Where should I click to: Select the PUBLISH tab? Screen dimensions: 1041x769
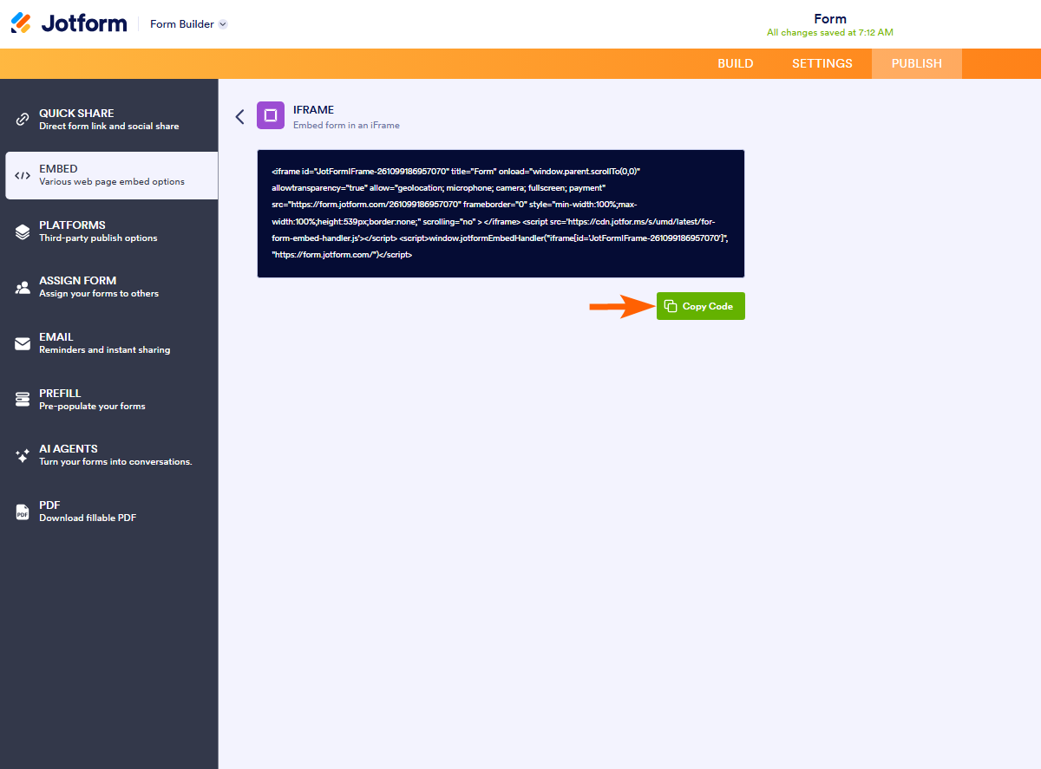coord(916,63)
